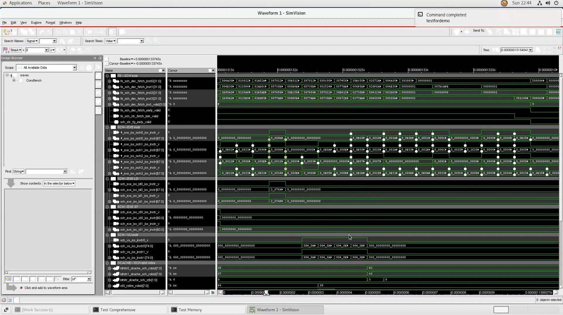Expand sch_vu_iss_instr0[74:0] signal

(110, 246)
